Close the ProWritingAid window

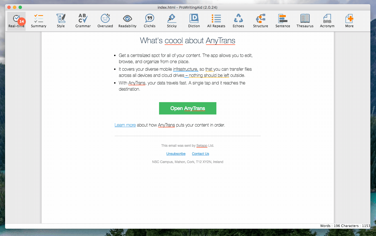(x=9, y=7)
